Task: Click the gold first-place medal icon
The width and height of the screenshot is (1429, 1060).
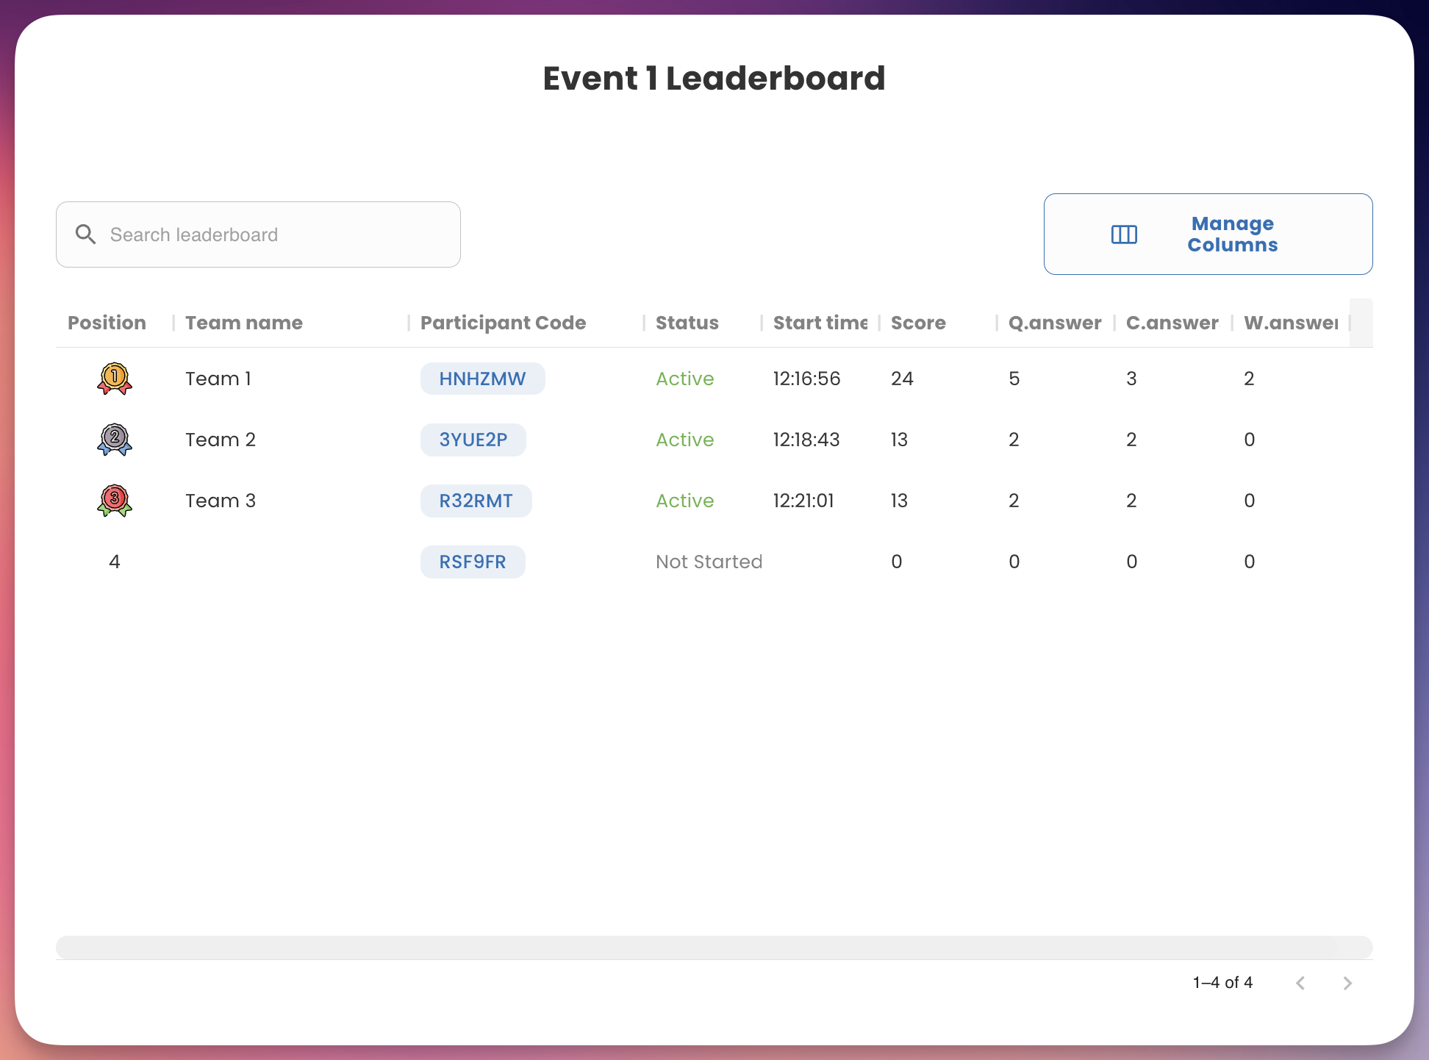Action: tap(114, 379)
